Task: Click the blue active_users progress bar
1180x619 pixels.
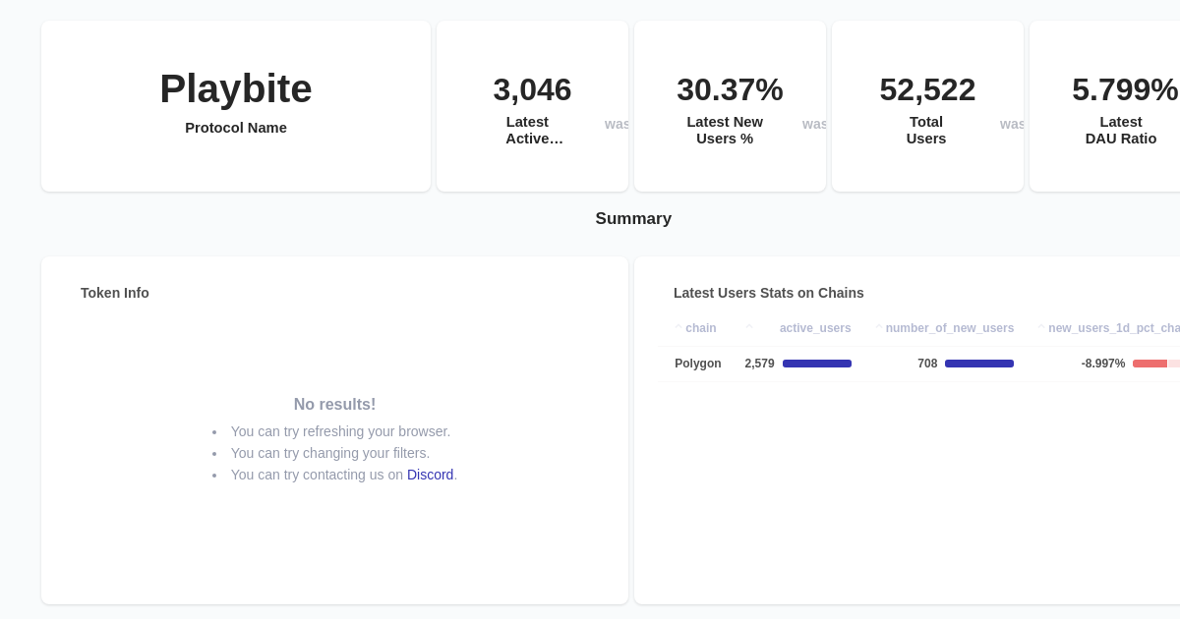Action: click(817, 364)
